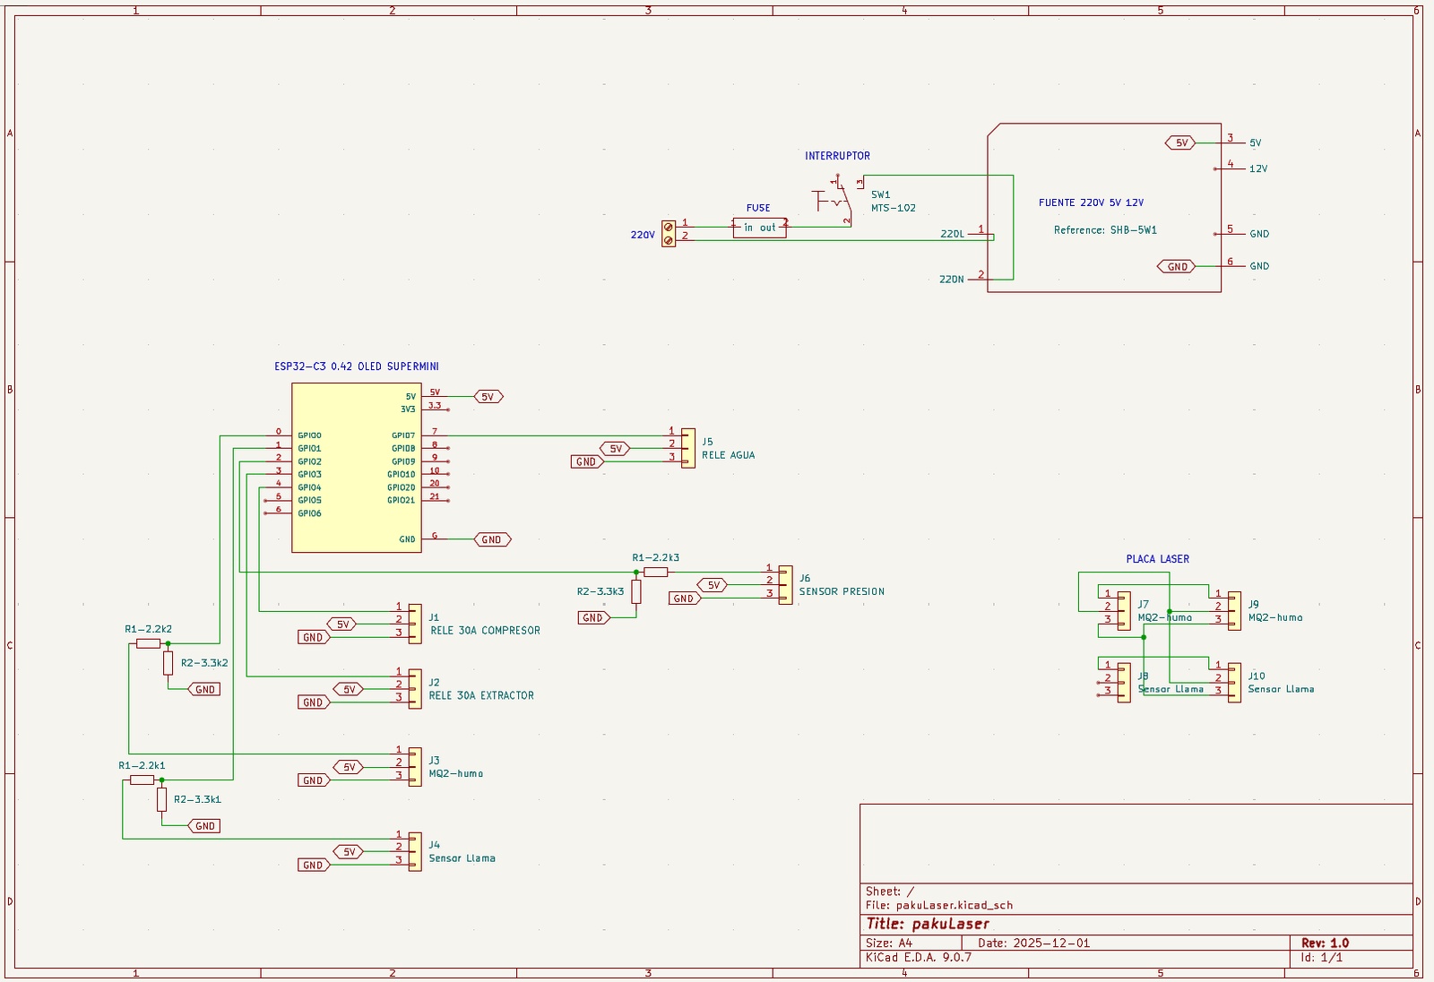Click the J1 reference designator
This screenshot has width=1434, height=982.
434,617
